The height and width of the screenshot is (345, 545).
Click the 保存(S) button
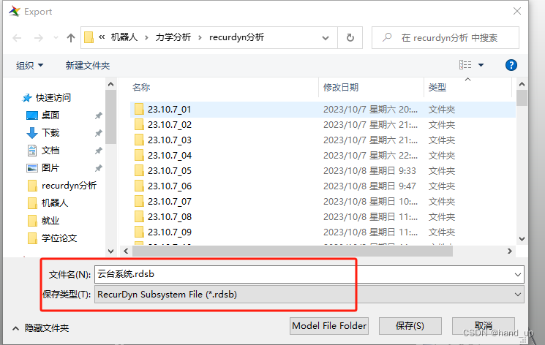(410, 326)
